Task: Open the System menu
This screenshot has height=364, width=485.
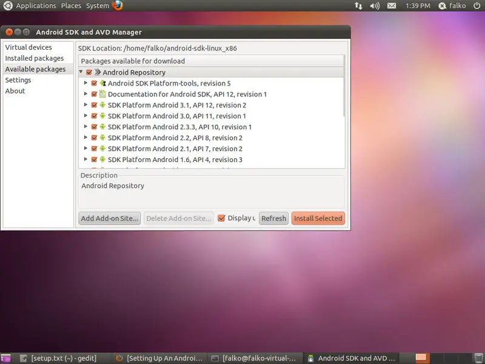Action: point(98,5)
